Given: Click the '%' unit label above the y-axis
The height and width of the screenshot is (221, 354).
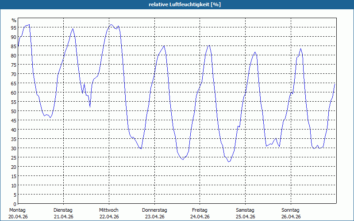Looking at the screenshot, I should [14, 20].
